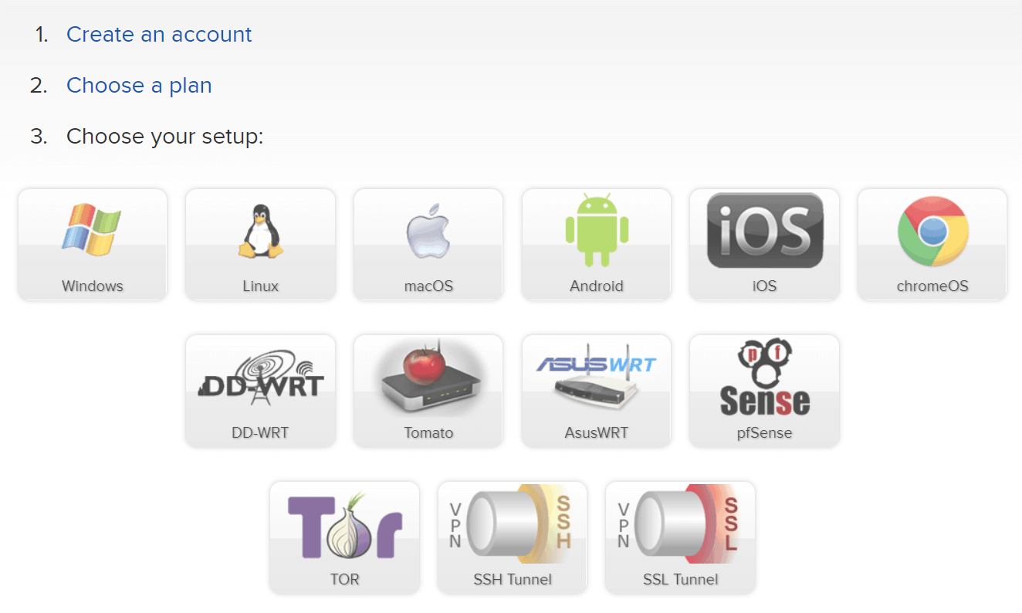Select the Windows setup tile
1022x613 pixels.
tap(93, 245)
